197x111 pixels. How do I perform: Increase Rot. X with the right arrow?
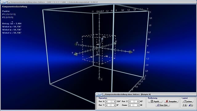coord(115,101)
